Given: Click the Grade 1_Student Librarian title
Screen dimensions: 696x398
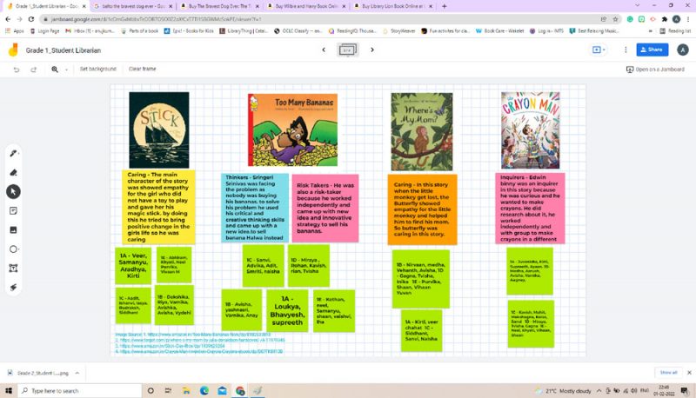Looking at the screenshot, I should click(63, 50).
